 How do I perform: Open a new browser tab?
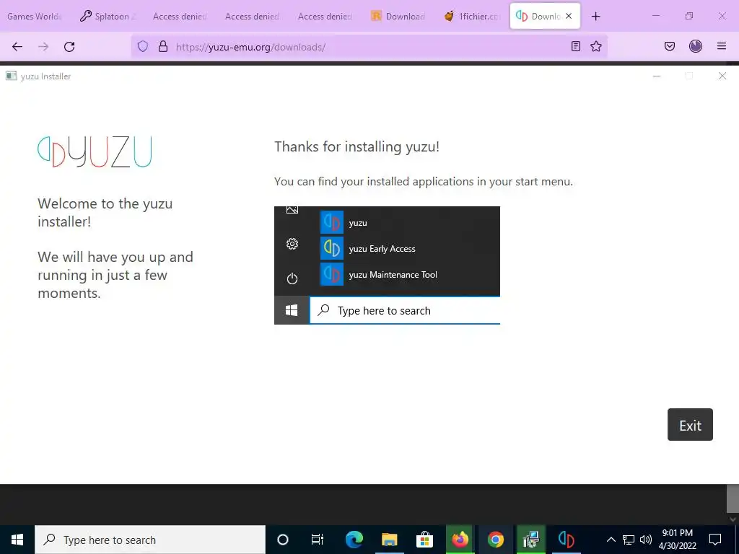(x=595, y=16)
